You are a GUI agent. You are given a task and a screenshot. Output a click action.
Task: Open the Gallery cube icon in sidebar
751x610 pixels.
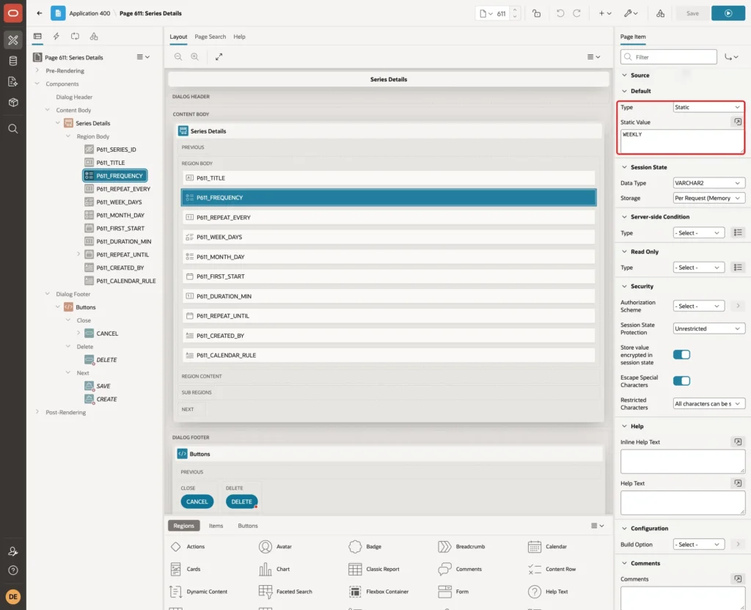[x=13, y=103]
